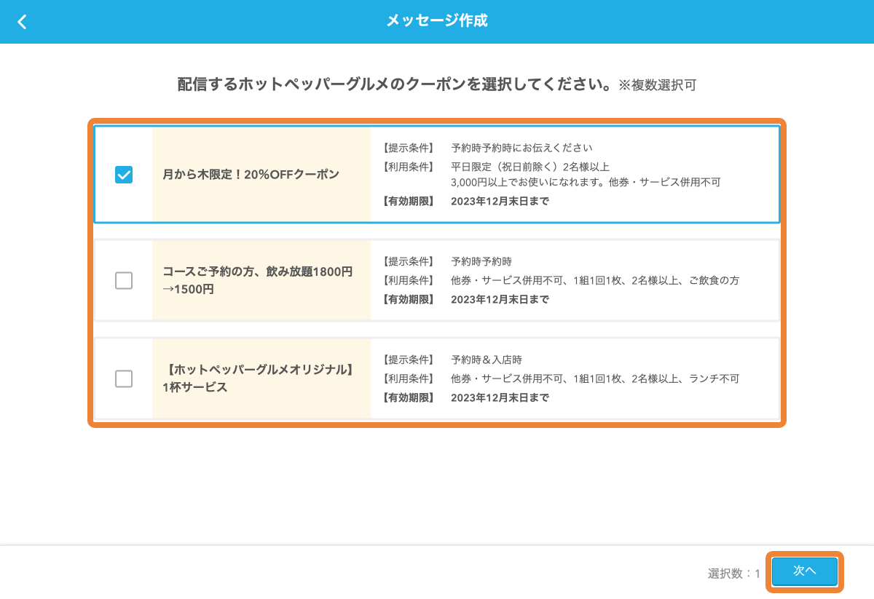Click the メッセージ作成 header title
The image size is (874, 599).
click(x=437, y=21)
